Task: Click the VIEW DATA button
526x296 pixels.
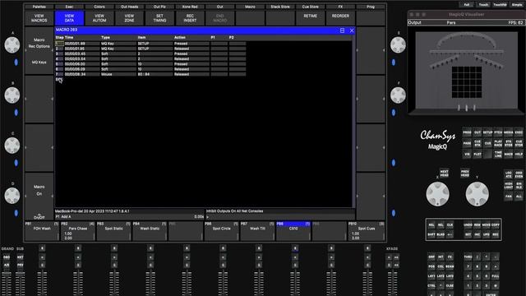Action: pos(69,18)
